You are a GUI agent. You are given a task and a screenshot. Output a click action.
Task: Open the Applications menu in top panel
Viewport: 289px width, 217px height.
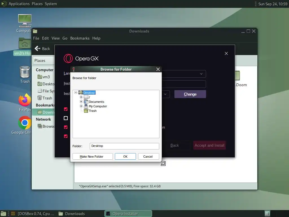(19, 4)
